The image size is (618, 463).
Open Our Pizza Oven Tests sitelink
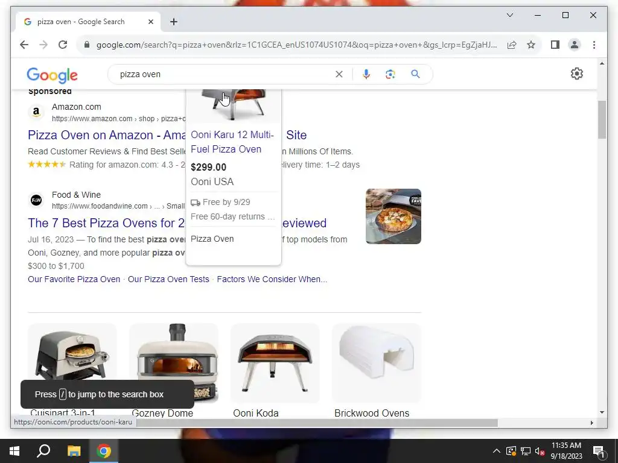(168, 279)
